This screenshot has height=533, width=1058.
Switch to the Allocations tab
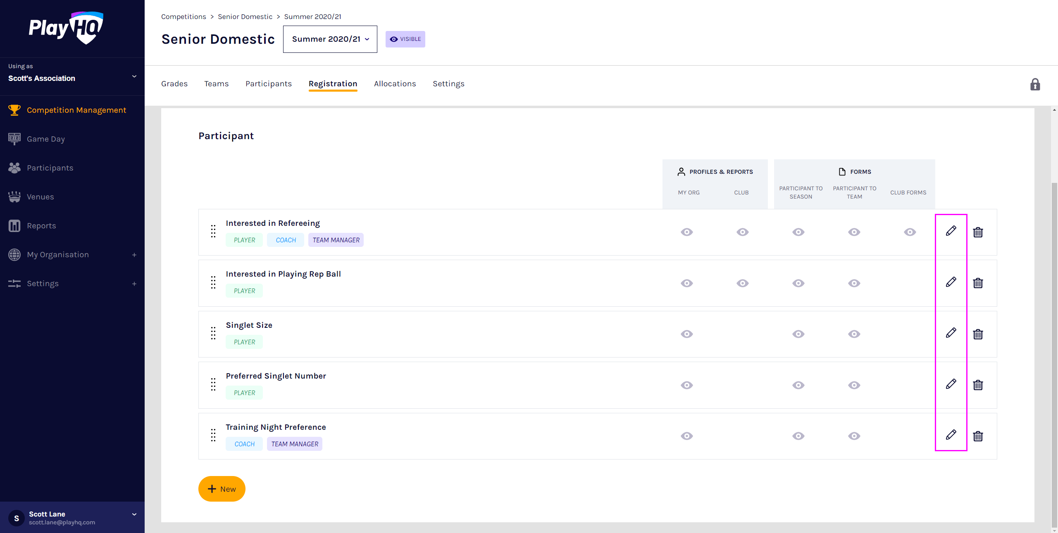[x=395, y=84]
